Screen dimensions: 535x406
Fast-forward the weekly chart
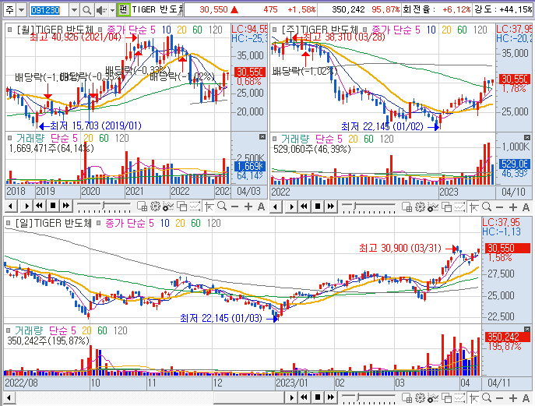331,207
